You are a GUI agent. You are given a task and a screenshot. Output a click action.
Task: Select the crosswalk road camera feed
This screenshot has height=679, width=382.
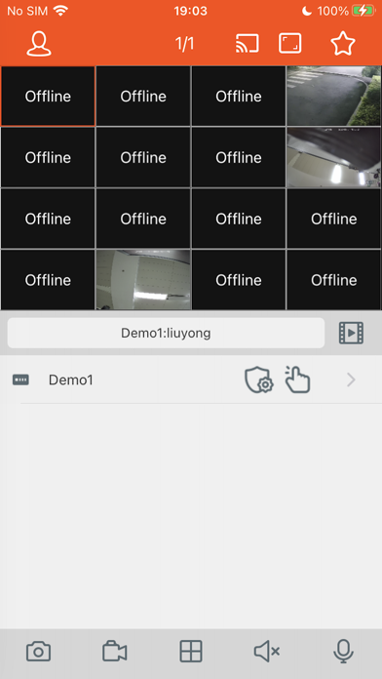point(333,96)
